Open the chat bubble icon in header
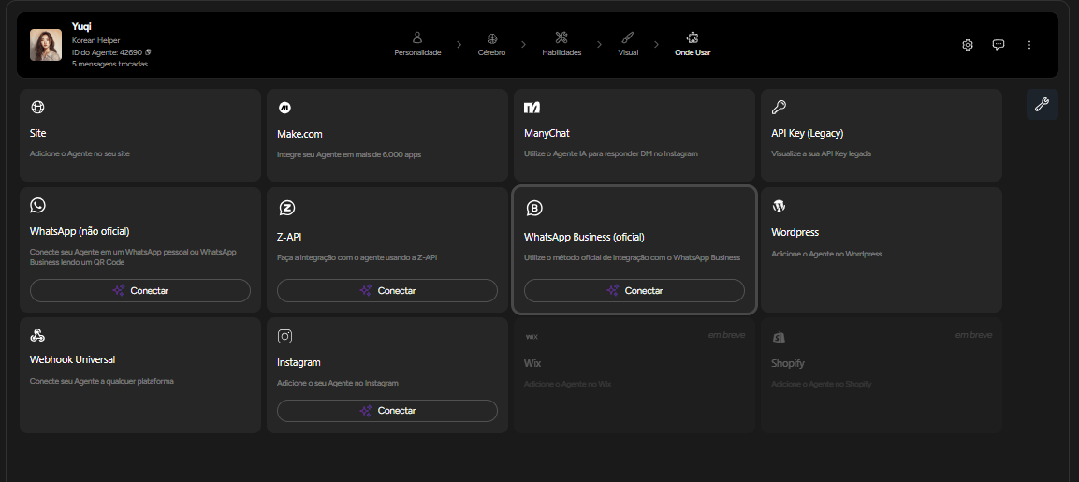The image size is (1079, 482). click(x=999, y=45)
